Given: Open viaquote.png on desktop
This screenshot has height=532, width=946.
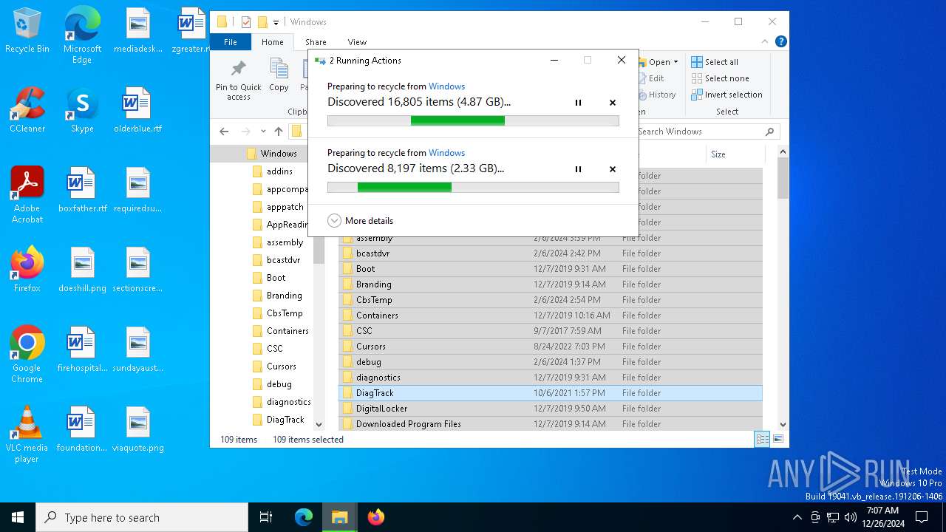Looking at the screenshot, I should (137, 430).
